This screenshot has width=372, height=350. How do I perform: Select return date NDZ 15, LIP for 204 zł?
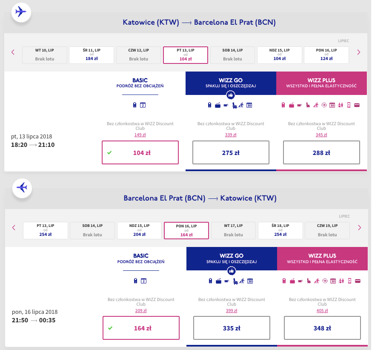(x=140, y=230)
